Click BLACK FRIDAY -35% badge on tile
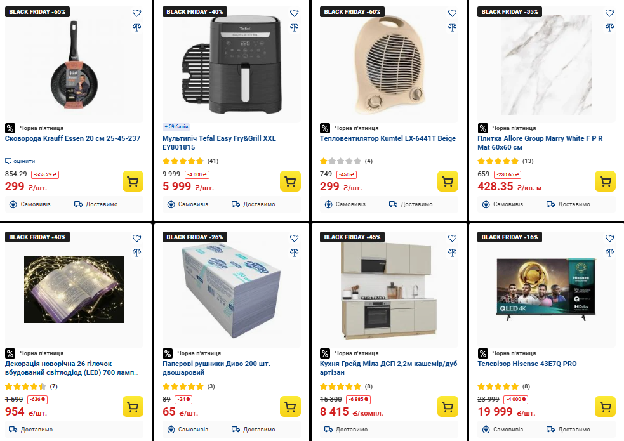 click(510, 12)
